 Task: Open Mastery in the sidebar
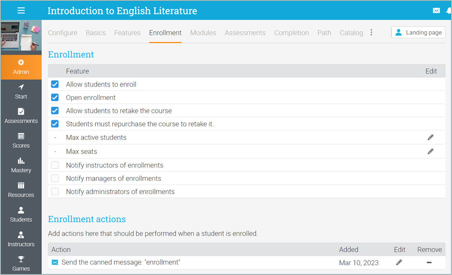[x=21, y=165]
